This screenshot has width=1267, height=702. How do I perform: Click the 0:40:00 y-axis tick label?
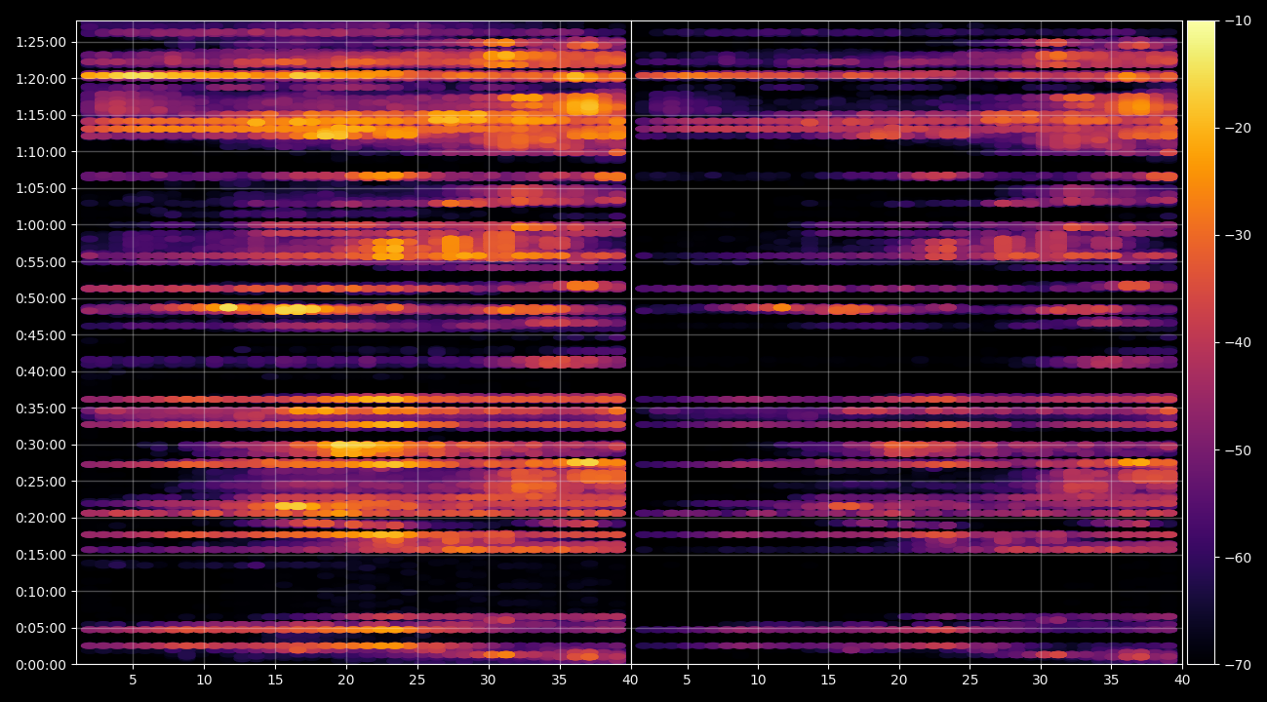41,371
